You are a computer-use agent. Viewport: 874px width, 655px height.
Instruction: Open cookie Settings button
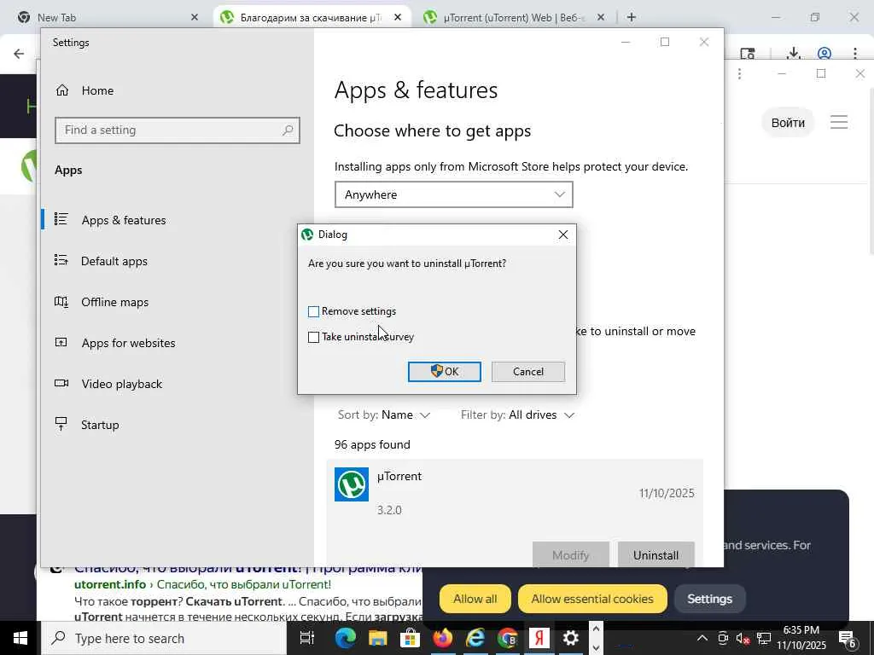click(709, 599)
